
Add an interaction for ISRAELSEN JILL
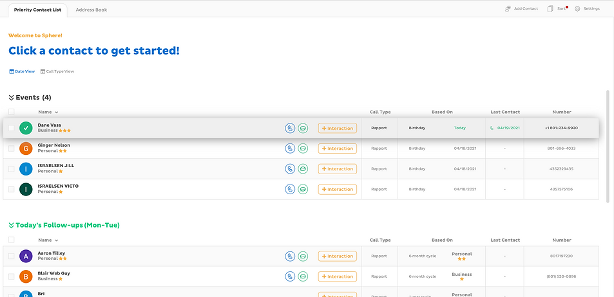(337, 169)
